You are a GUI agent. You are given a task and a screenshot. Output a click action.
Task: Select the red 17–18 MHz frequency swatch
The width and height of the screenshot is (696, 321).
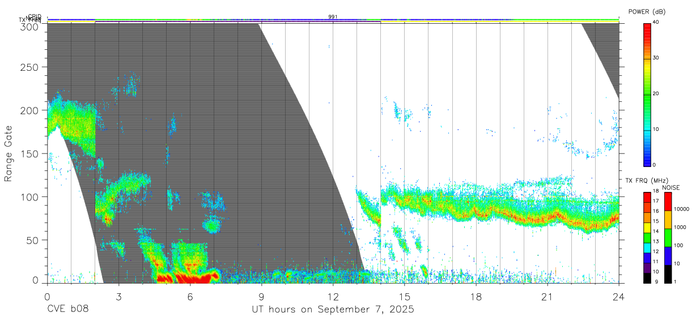pos(647,197)
